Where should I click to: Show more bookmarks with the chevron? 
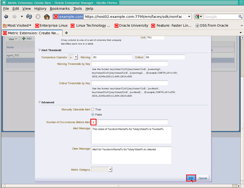coord(241,25)
